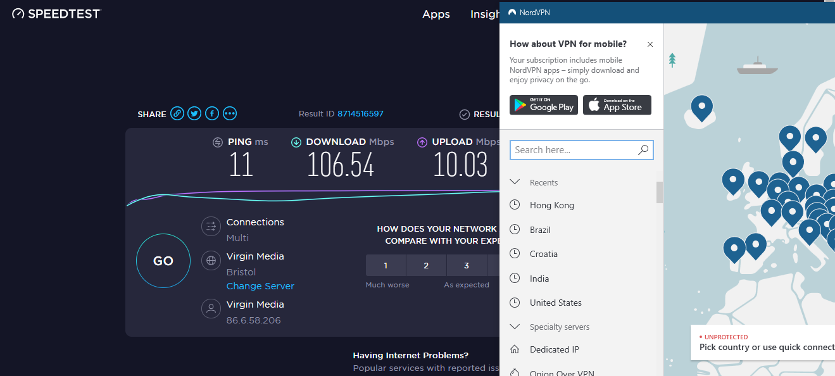The image size is (835, 376).
Task: Dismiss the VPN for mobile banner
Action: (650, 44)
